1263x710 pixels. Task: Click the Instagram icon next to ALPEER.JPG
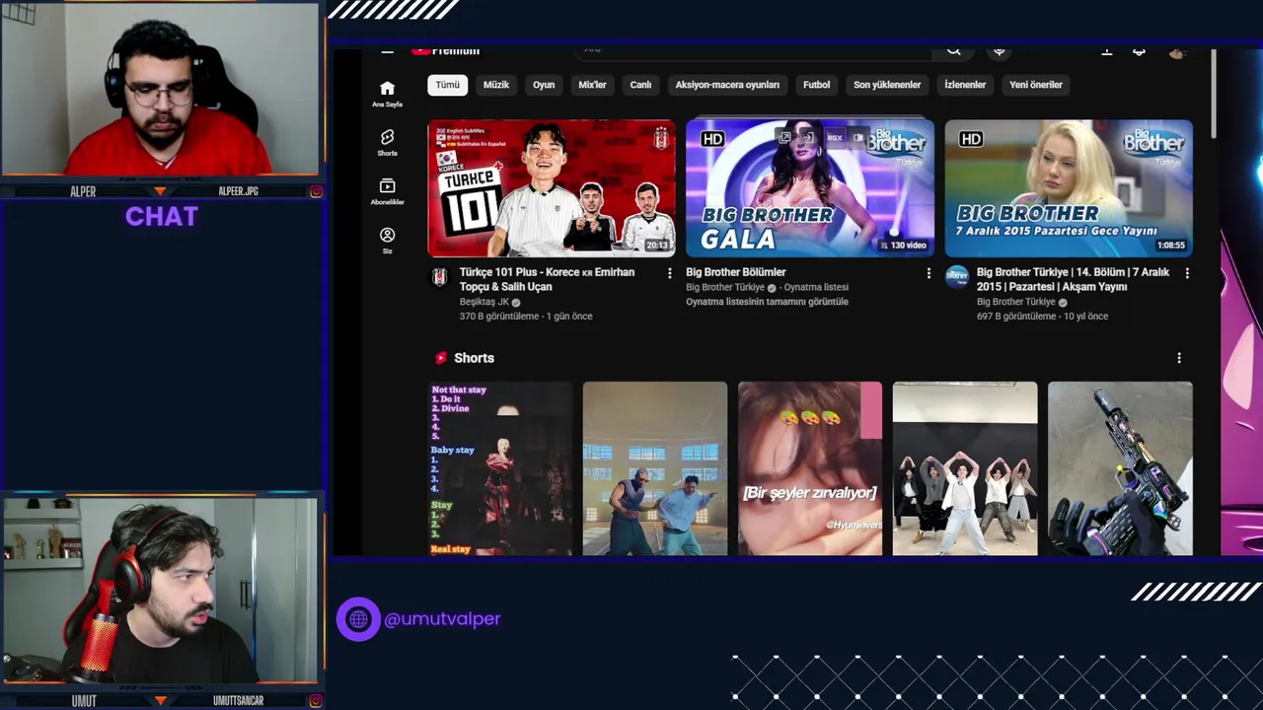click(x=316, y=191)
